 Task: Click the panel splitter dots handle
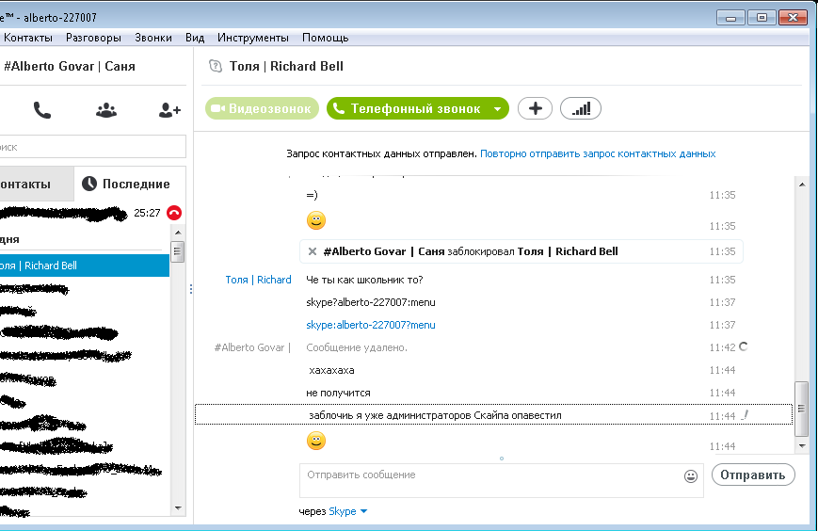coord(191,289)
